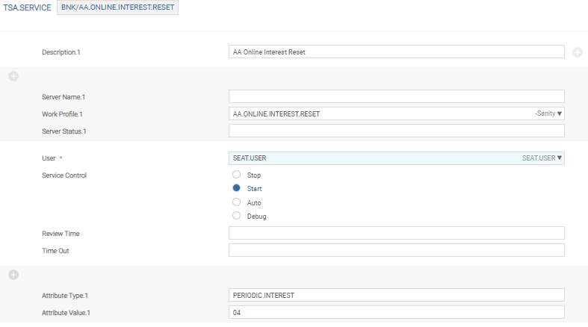Viewport: 588px width, 327px height.
Task: Select the Debug radio button
Action: [x=237, y=216]
